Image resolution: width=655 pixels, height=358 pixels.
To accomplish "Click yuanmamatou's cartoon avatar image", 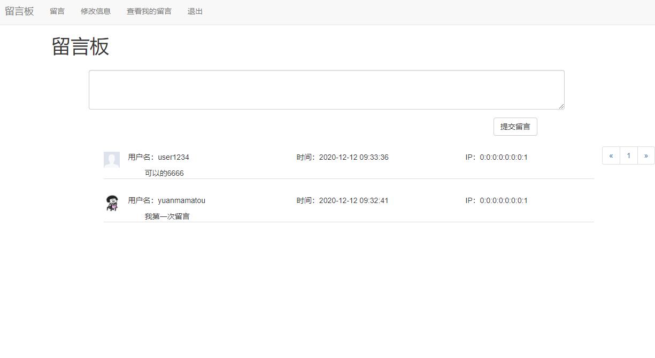I will click(111, 203).
